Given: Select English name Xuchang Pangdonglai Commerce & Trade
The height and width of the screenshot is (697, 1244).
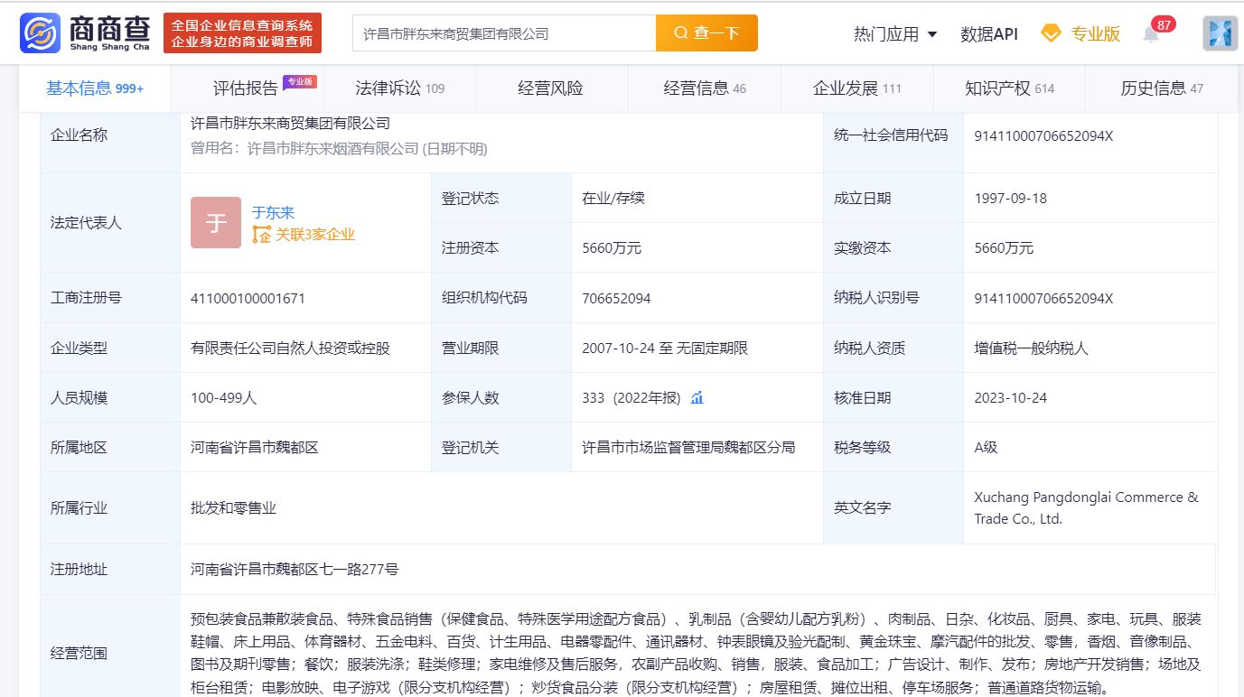Looking at the screenshot, I should [x=1086, y=508].
